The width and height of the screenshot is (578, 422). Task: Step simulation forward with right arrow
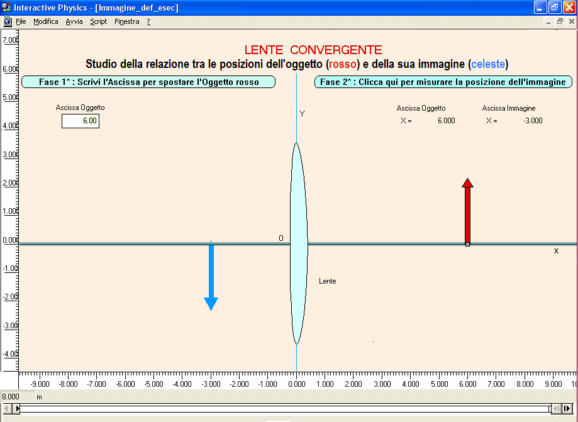(x=567, y=409)
